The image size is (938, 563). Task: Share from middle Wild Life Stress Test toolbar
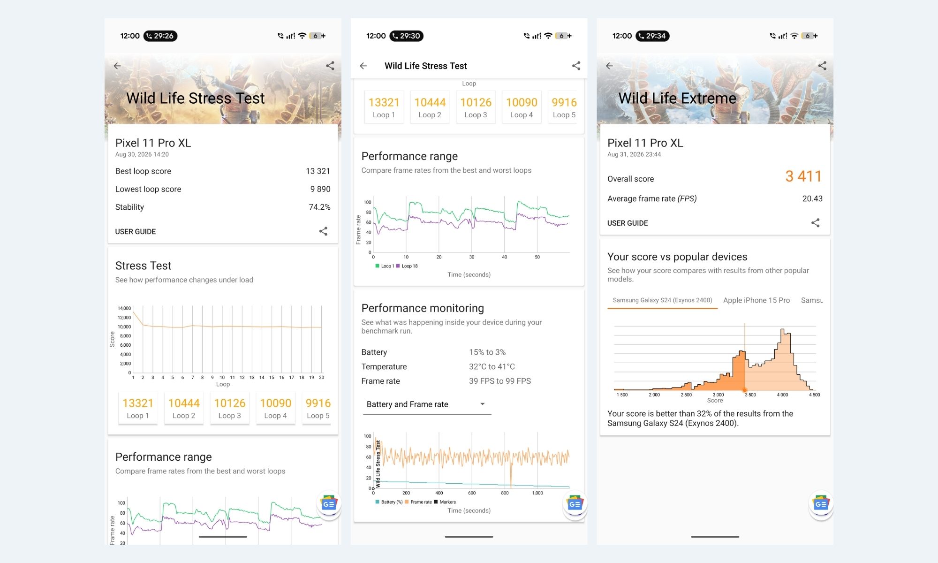pos(576,66)
